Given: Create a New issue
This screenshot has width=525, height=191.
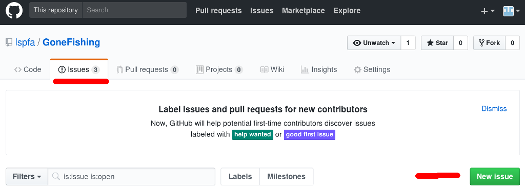Looking at the screenshot, I should 495,176.
